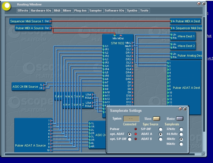Click Pulsar Analog Dest LIn port
The image size is (213, 163).
(172, 54)
